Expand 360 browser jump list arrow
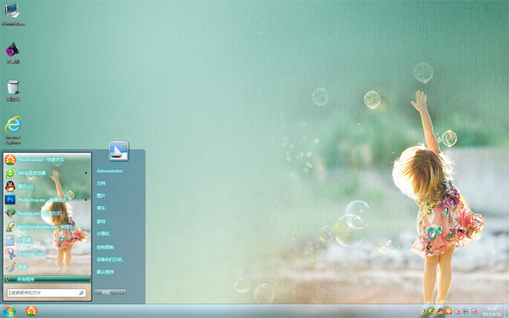 (86, 173)
